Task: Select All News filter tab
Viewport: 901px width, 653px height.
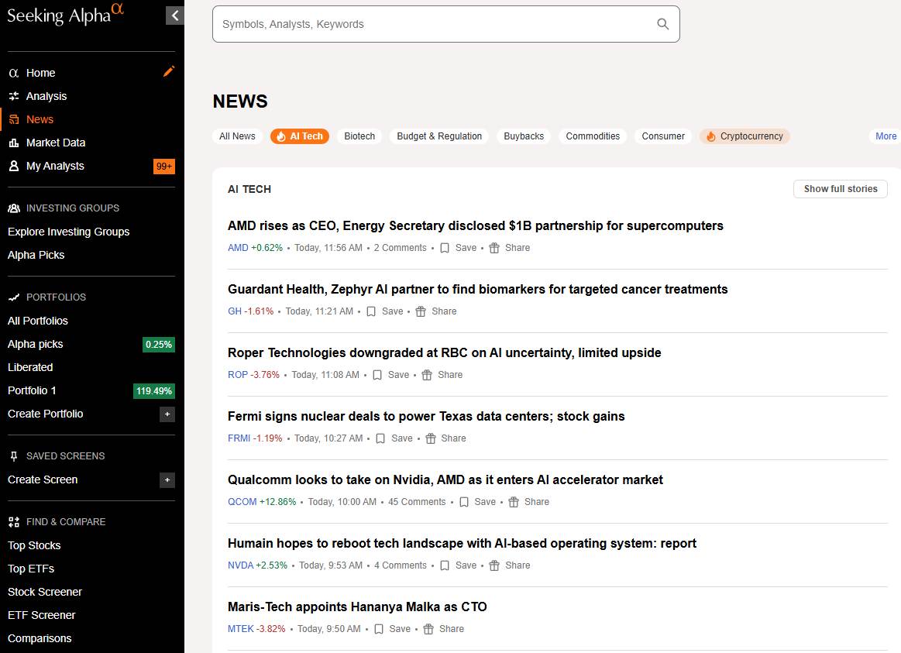Action: click(237, 136)
